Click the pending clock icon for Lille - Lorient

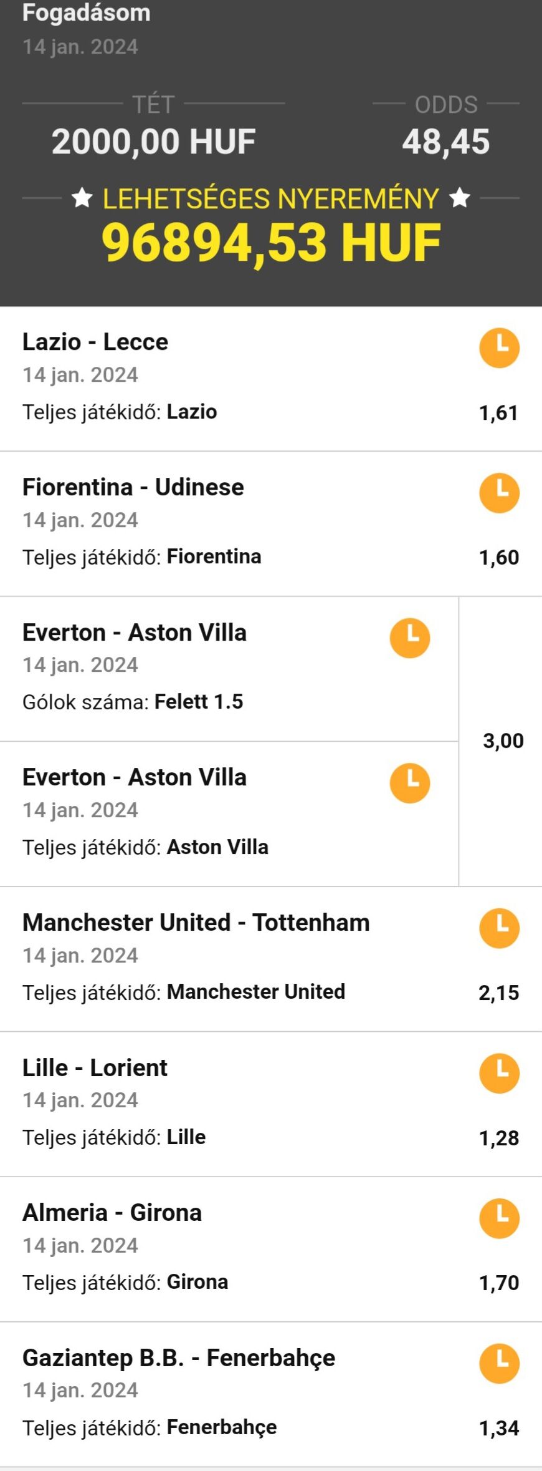(499, 1073)
